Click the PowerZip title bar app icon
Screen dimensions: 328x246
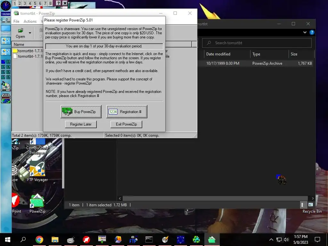[16, 13]
